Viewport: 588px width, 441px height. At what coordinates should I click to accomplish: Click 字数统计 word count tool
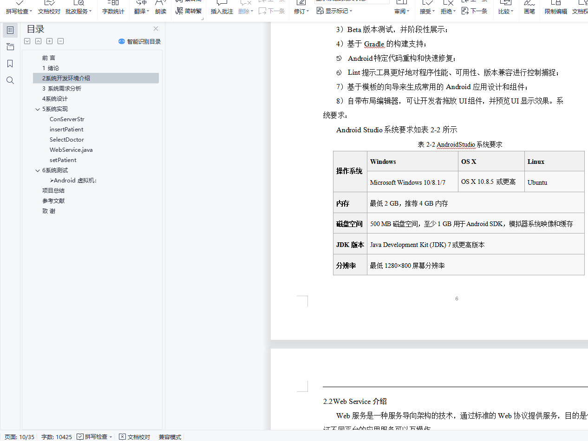coord(113,11)
